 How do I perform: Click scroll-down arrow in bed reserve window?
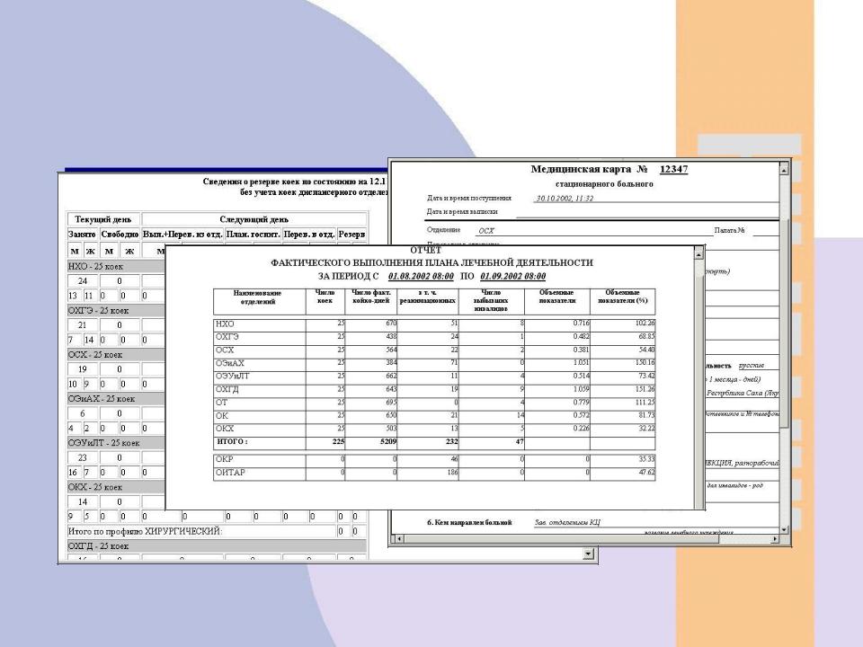click(x=590, y=555)
